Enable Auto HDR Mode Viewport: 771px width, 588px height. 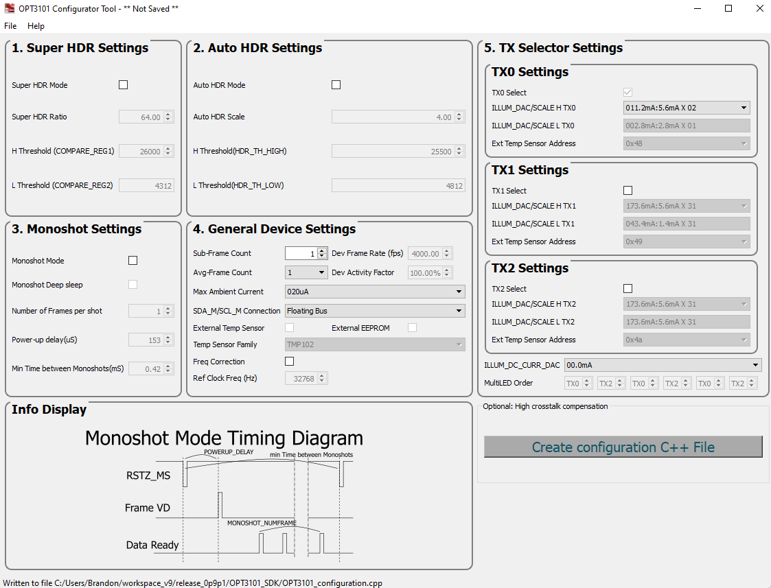336,84
